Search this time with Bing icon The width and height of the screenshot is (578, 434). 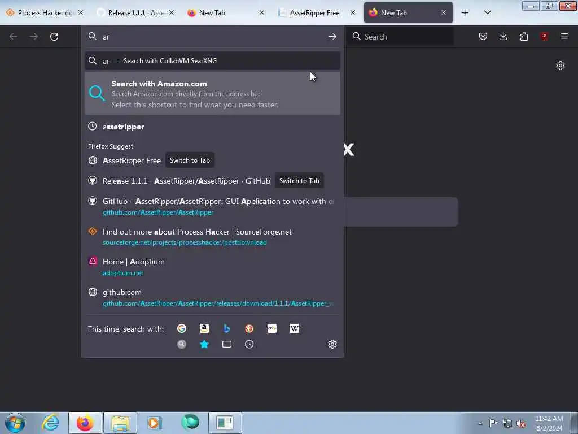coord(227,328)
